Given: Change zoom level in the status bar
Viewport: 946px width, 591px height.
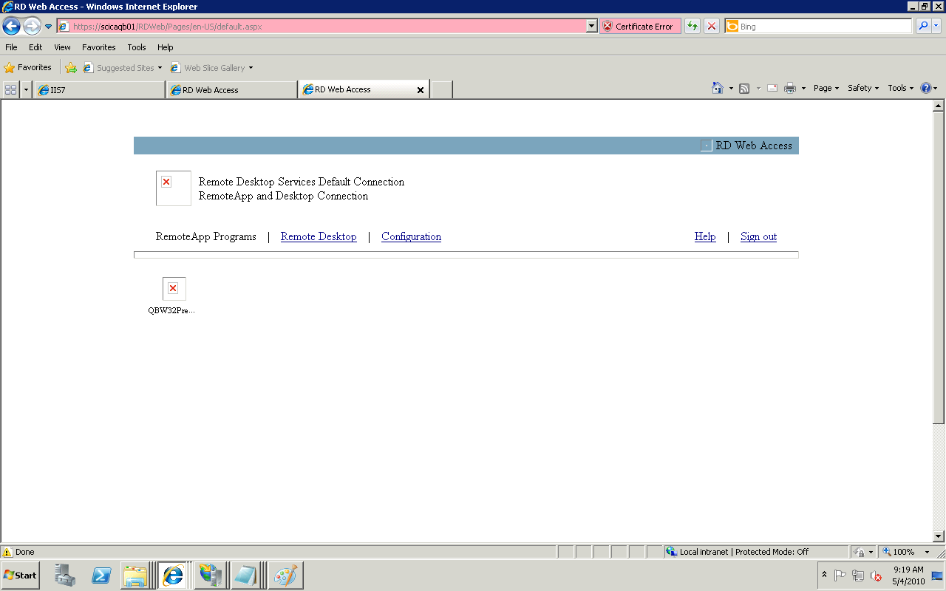Looking at the screenshot, I should (905, 551).
